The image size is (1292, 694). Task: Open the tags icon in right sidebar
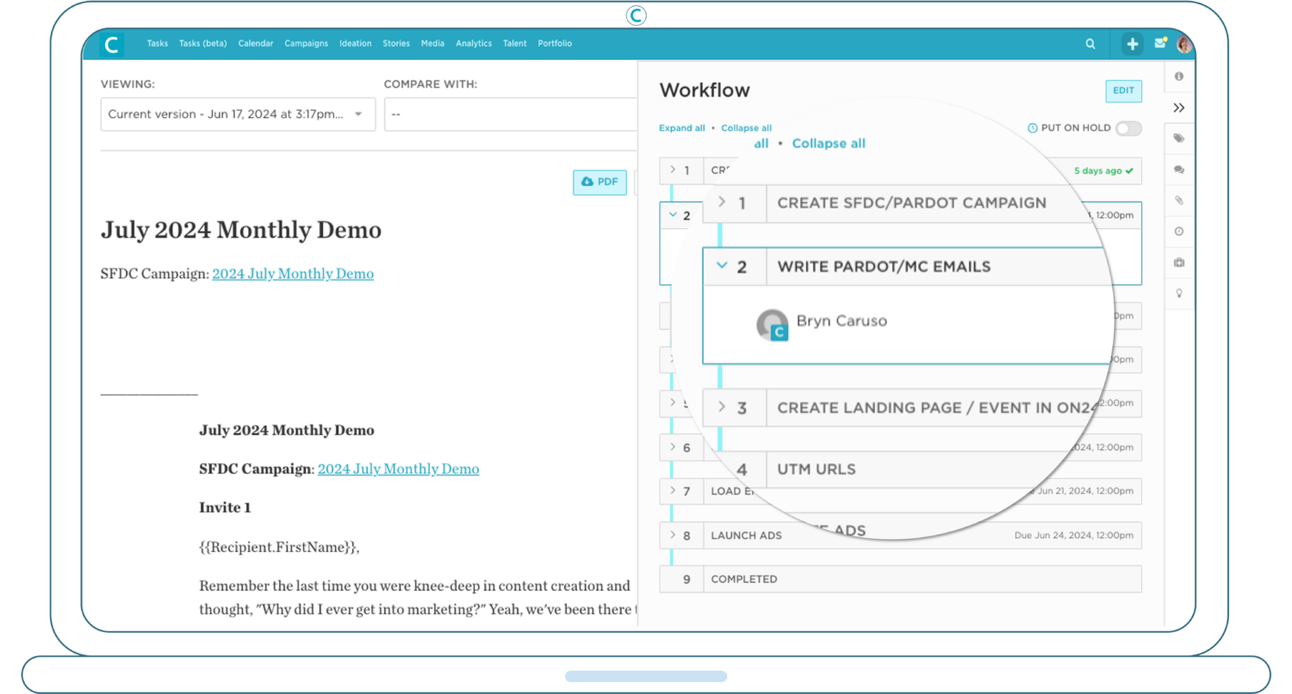click(1178, 139)
